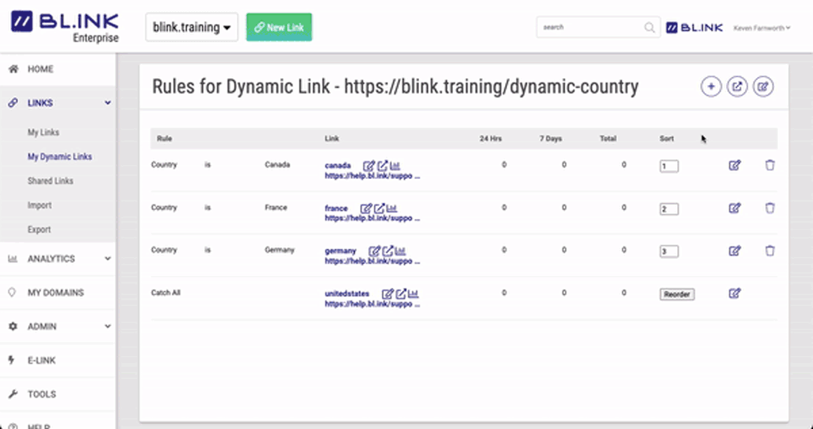Click the canada destination URL
The image size is (813, 429).
(372, 176)
